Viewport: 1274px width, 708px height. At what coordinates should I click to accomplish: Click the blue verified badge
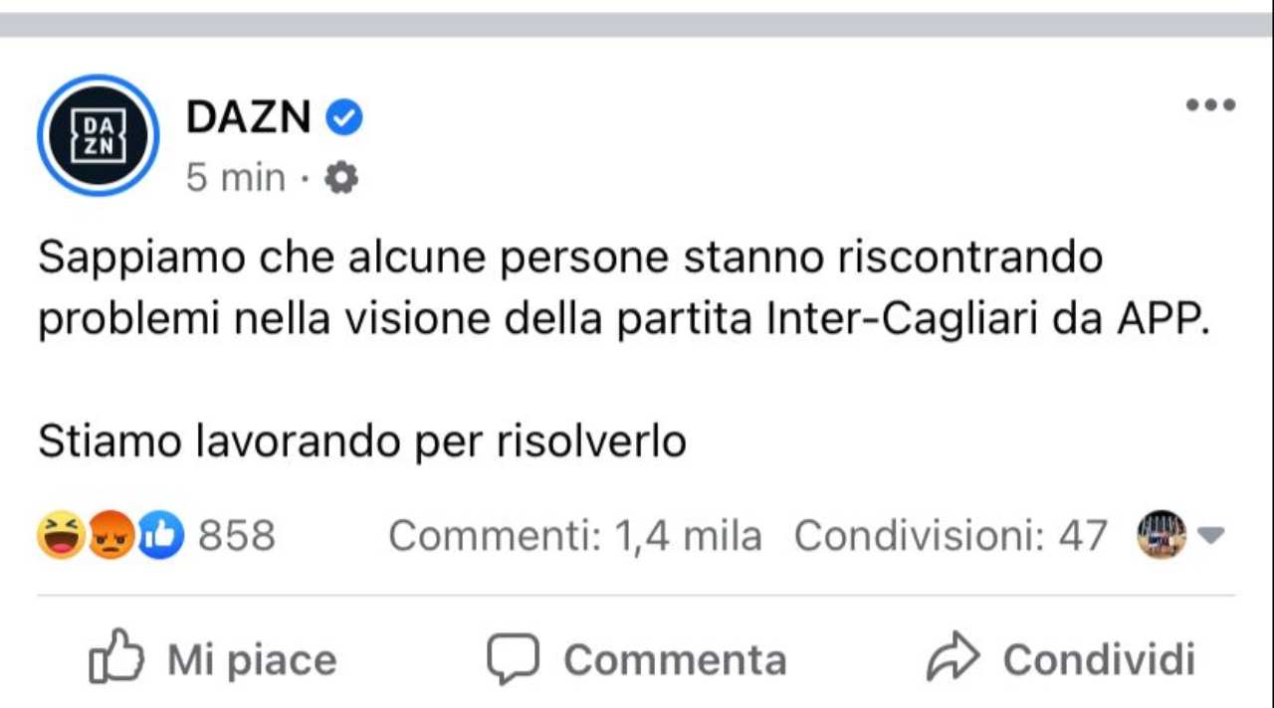tap(345, 119)
